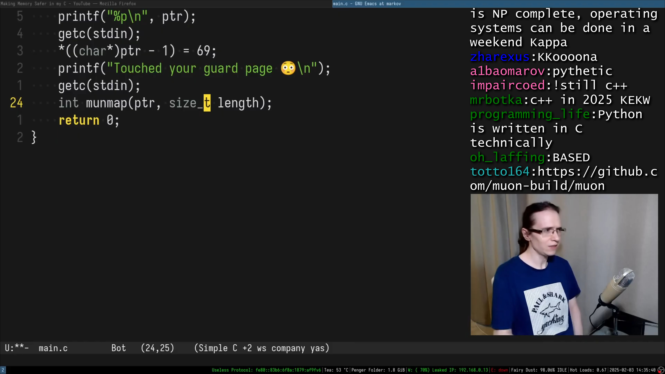Click the yellow cursor block on size_t
665x374 pixels.
(x=207, y=103)
